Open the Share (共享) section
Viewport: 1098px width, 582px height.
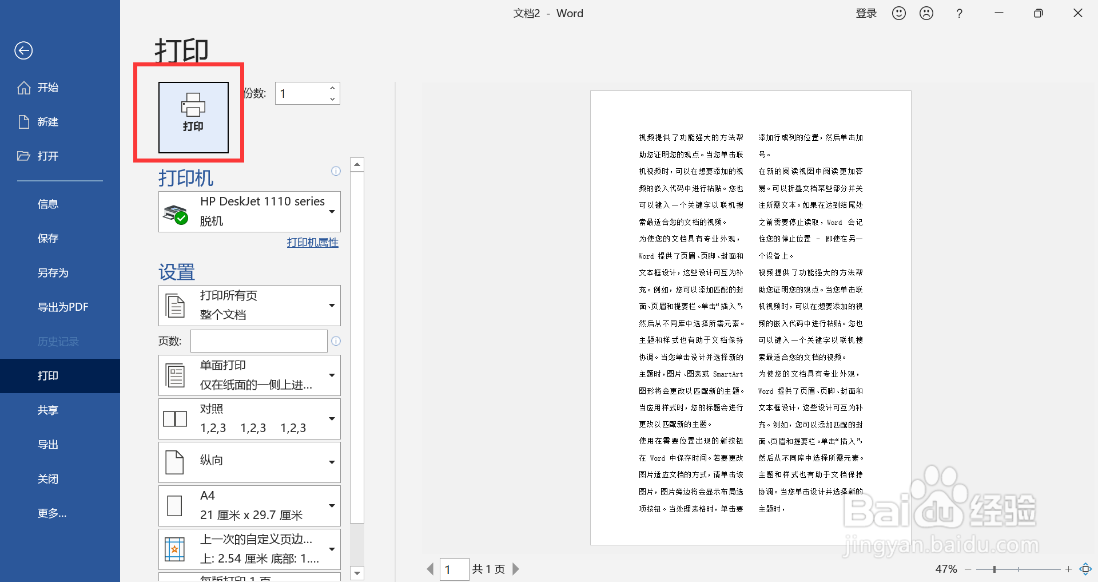(x=48, y=410)
